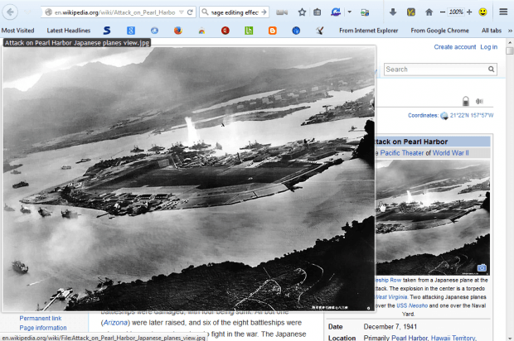Click the Wikipedia Search field
The height and width of the screenshot is (341, 514).
pyautogui.click(x=436, y=70)
